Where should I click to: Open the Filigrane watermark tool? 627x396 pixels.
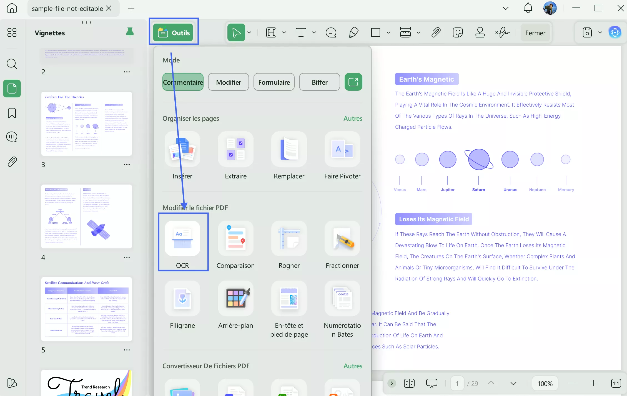[x=182, y=305]
